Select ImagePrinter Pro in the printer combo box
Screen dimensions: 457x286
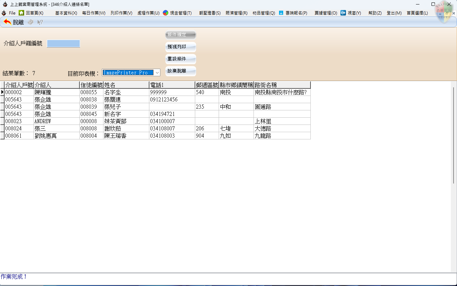[128, 72]
